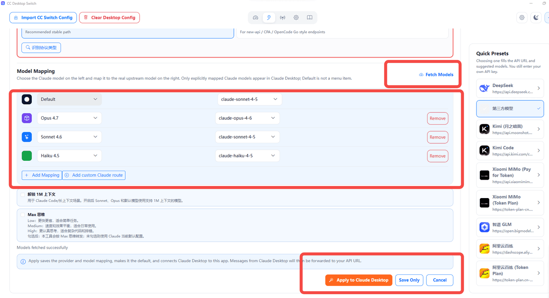Viewport: 549px width, 298px height.
Task: Open the Opus 4.7 model dropdown
Action: point(69,118)
